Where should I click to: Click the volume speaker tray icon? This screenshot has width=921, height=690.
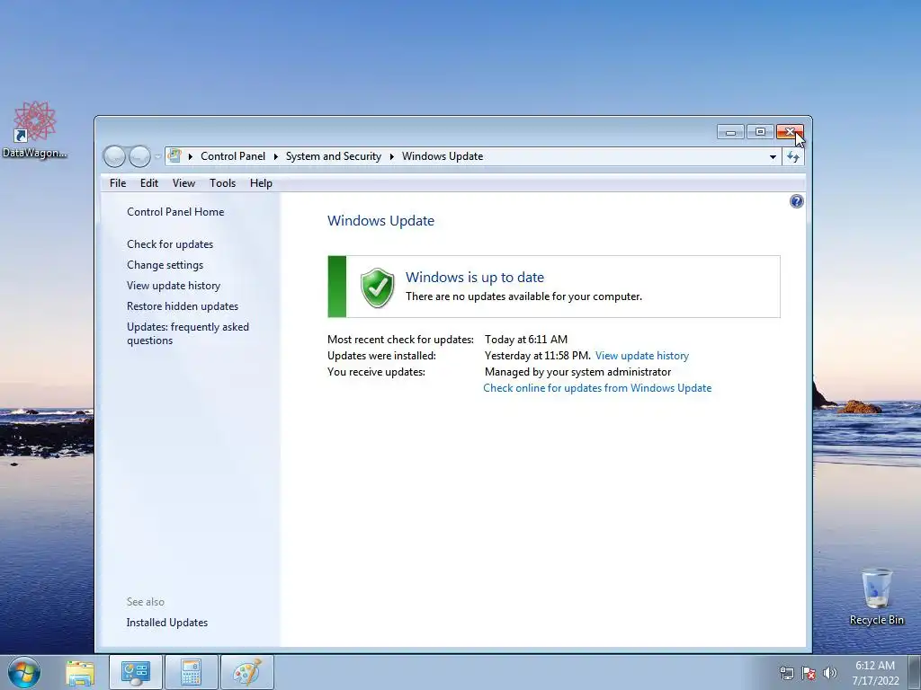click(x=830, y=673)
